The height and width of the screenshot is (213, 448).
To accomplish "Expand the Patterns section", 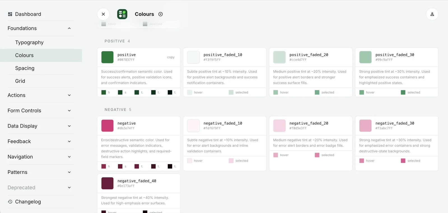I will 69,172.
